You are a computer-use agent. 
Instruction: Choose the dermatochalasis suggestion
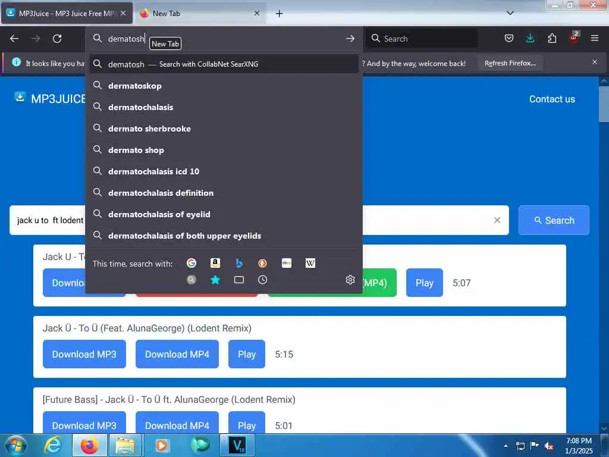[x=224, y=107]
